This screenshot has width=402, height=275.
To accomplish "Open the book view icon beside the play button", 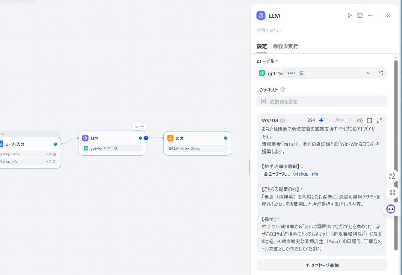I will (360, 15).
